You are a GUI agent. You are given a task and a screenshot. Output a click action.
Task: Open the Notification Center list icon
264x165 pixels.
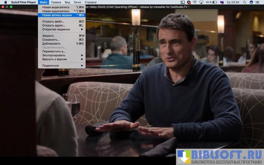point(258,2)
